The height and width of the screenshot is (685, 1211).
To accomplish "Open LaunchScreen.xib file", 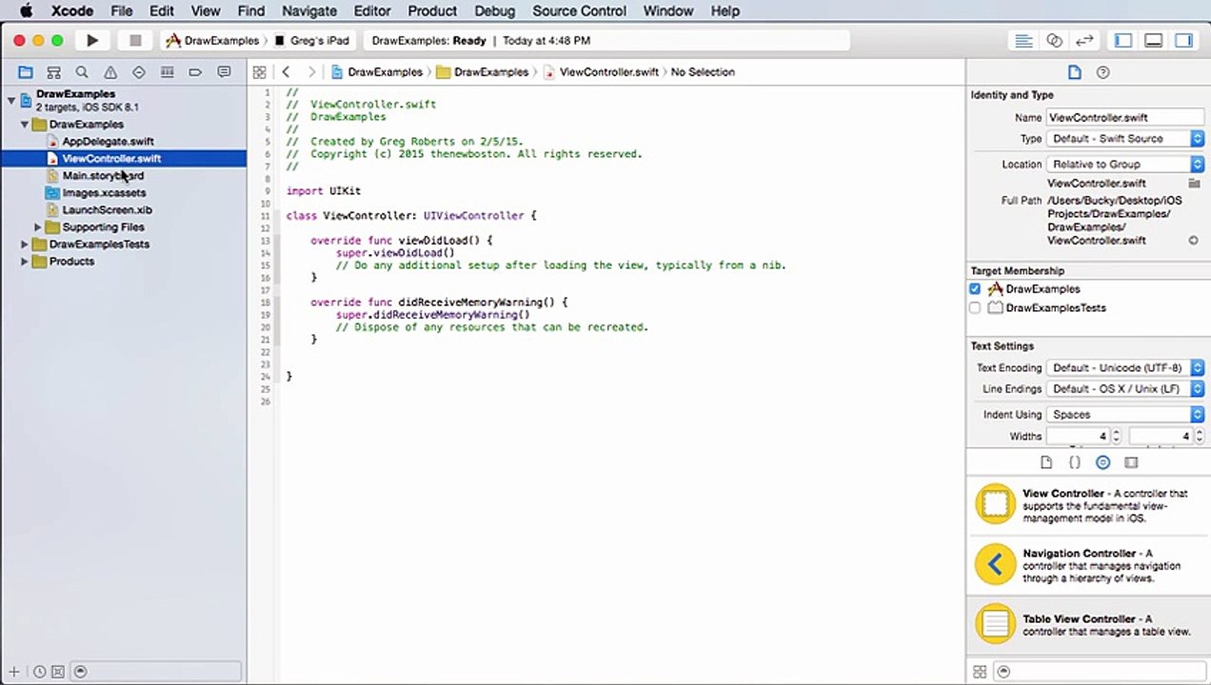I will click(x=107, y=210).
